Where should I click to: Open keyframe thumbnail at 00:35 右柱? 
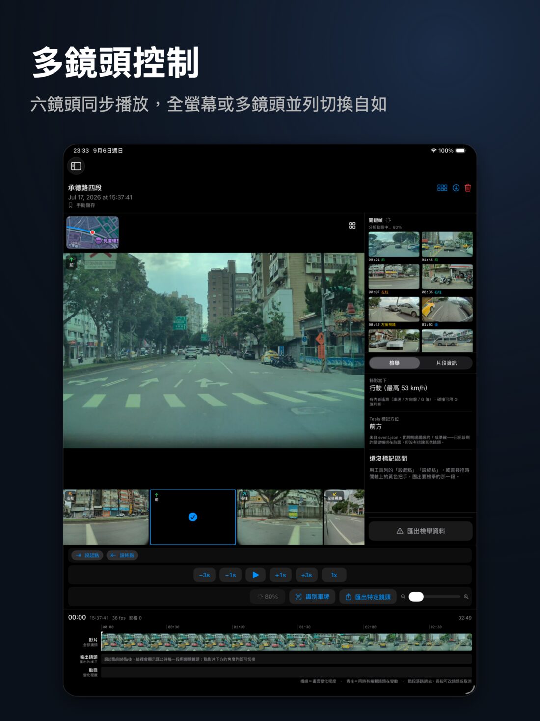[x=447, y=277]
